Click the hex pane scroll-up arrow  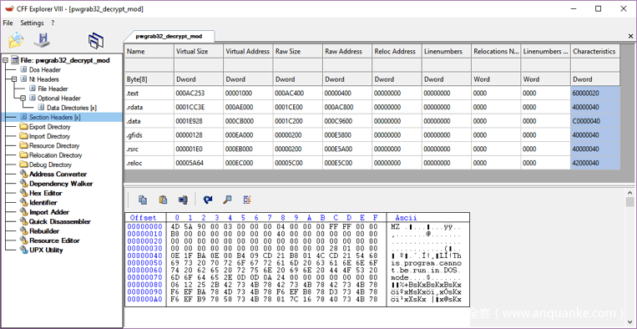click(x=630, y=193)
